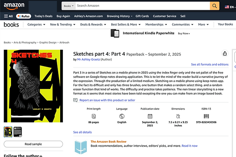
Task: Open the EN language selector
Action: click(229, 7)
